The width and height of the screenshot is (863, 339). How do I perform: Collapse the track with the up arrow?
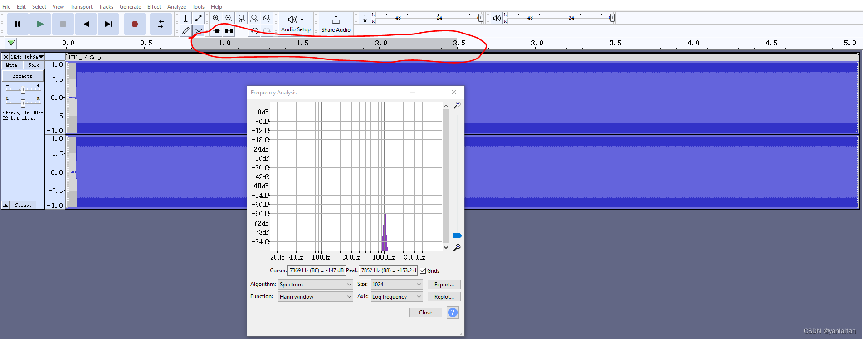click(6, 205)
